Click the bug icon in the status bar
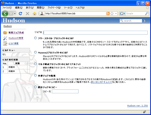Screen dimensions: 151x115 (144, 112)
